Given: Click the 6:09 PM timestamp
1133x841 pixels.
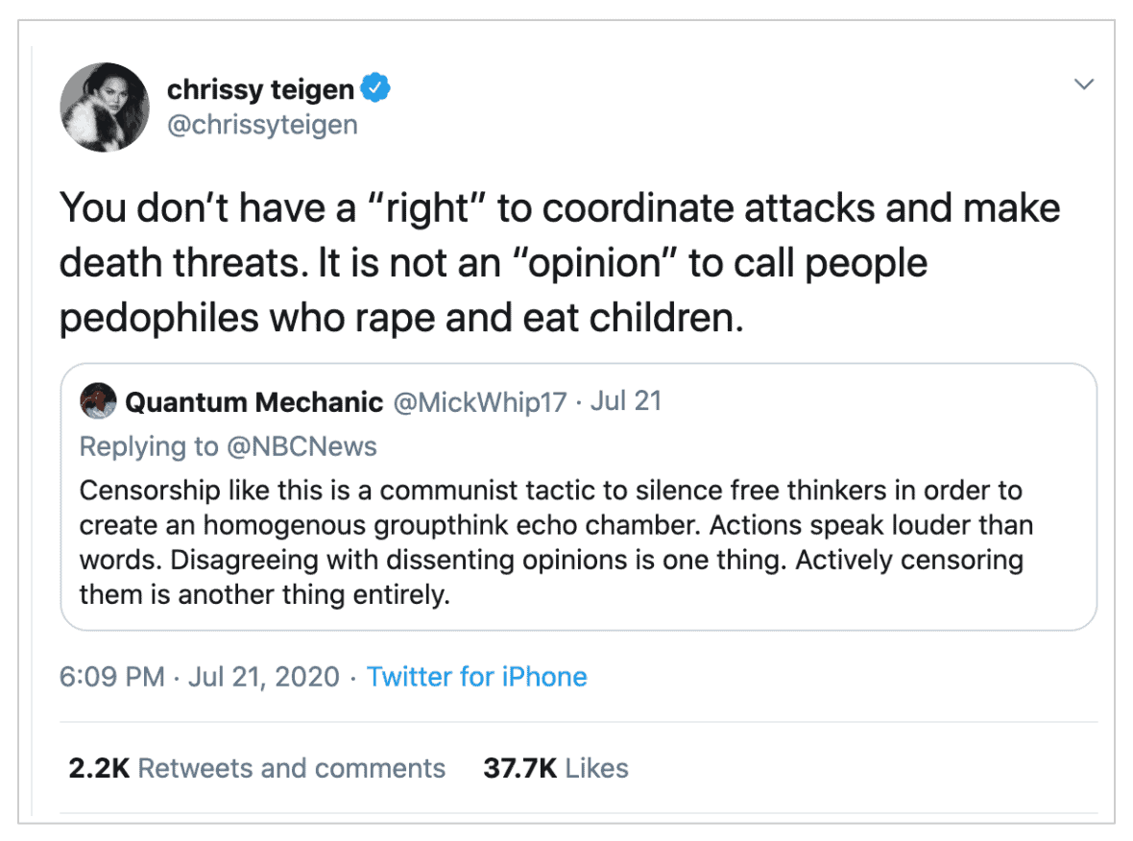Looking at the screenshot, I should click(112, 677).
